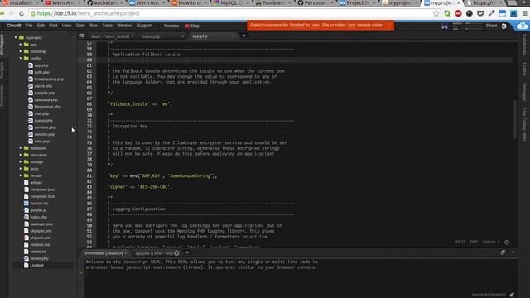The height and width of the screenshot is (298, 530).
Task: Expand the database folder
Action: click(x=21, y=148)
